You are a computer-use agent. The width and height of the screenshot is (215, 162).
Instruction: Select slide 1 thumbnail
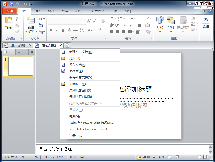(x=20, y=66)
